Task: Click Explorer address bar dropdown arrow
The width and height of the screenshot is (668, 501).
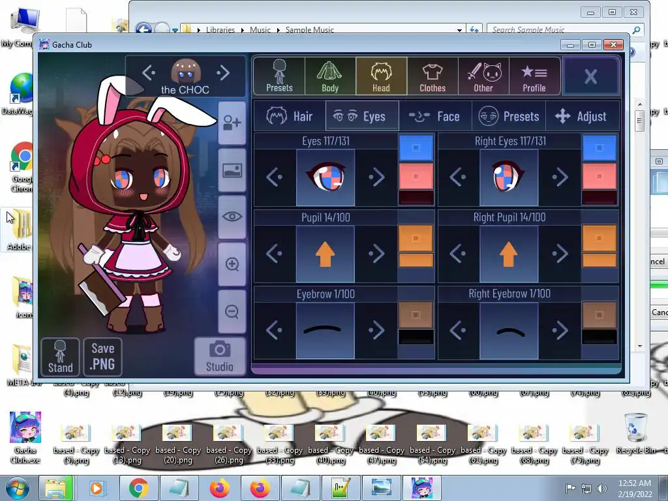Action: (459, 30)
